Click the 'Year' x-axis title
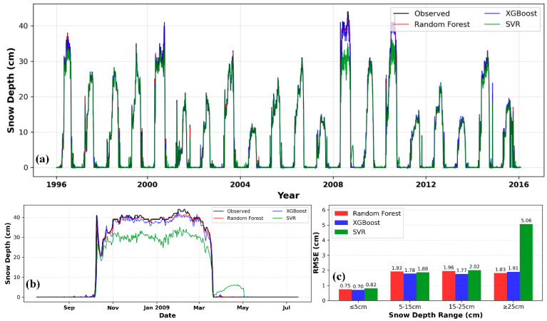 click(x=288, y=195)
